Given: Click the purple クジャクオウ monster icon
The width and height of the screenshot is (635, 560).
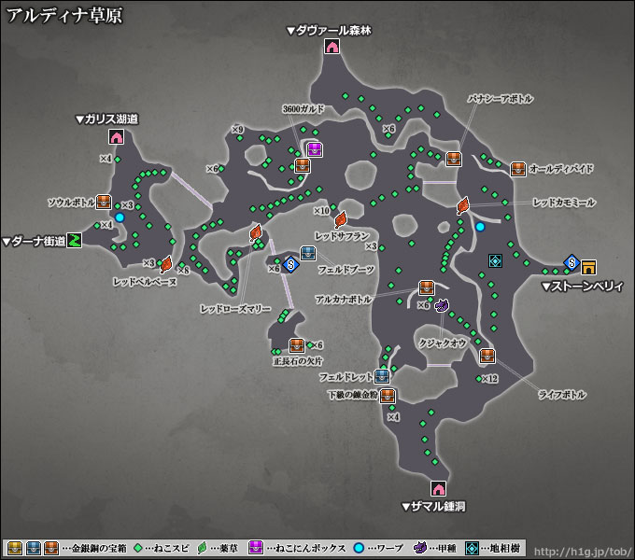Looking at the screenshot, I should 442,305.
